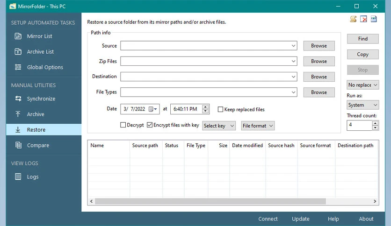Click the Compare documents icon

(18, 145)
